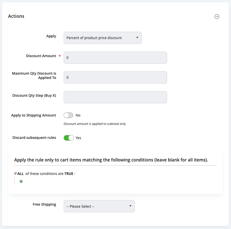This screenshot has height=229, width=231.
Task: Click the "Yes" text beside discard toggle
Action: tap(78, 138)
